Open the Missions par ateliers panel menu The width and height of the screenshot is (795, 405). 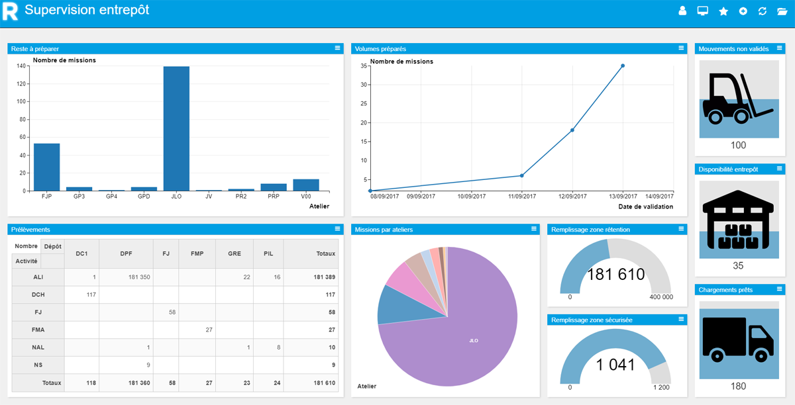[x=533, y=229]
